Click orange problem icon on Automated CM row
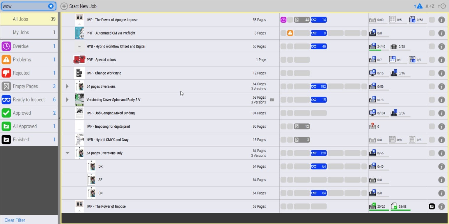Screen dimensions: 449x224 click(290, 33)
